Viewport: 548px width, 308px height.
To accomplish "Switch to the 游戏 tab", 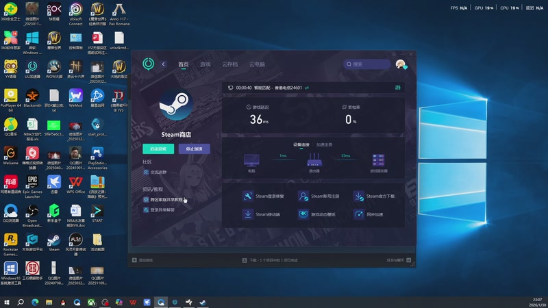I will pyautogui.click(x=205, y=64).
